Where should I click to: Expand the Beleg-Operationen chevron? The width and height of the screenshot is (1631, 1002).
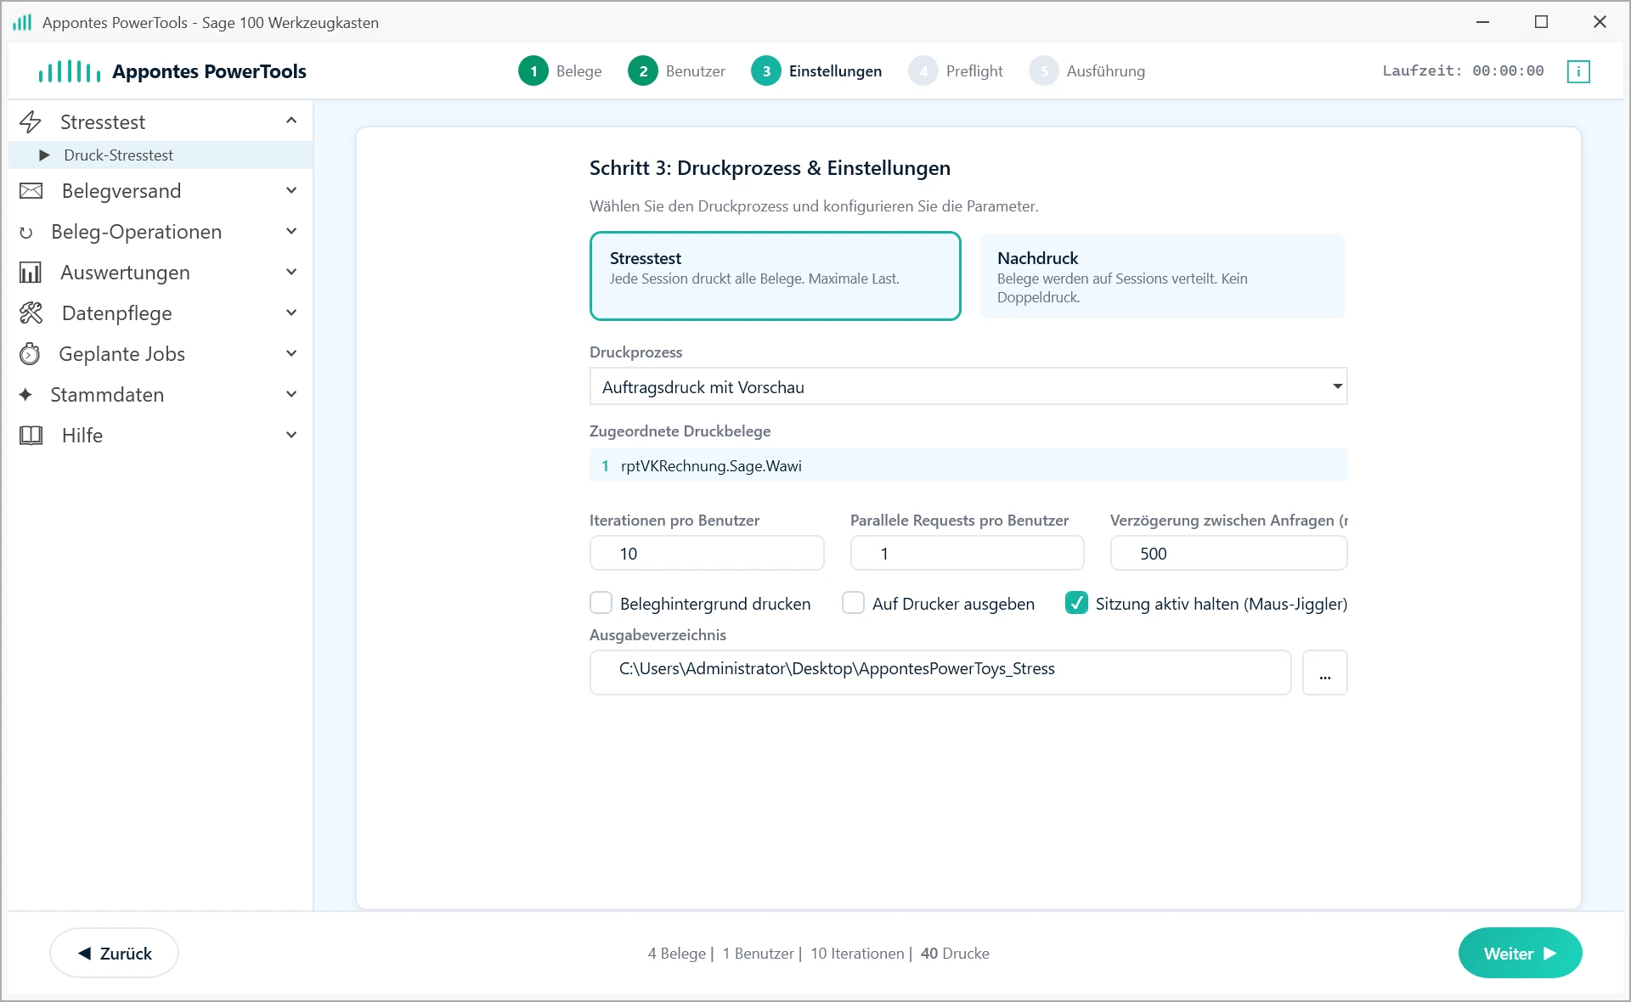(291, 231)
